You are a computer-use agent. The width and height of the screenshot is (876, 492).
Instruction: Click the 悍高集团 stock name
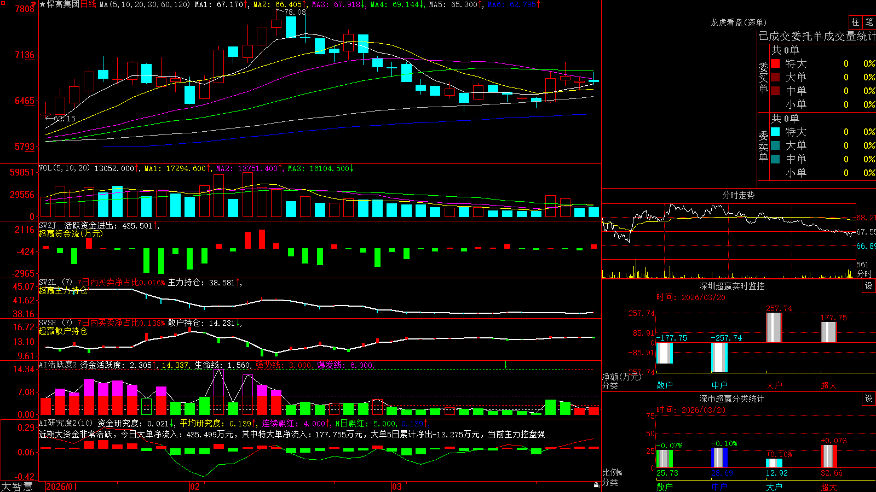(x=64, y=4)
